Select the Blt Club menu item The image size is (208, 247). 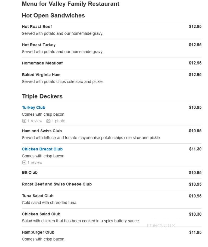tap(30, 173)
